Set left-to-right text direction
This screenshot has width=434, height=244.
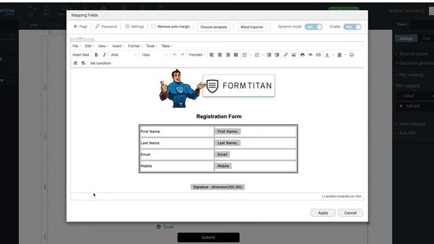[75, 63]
